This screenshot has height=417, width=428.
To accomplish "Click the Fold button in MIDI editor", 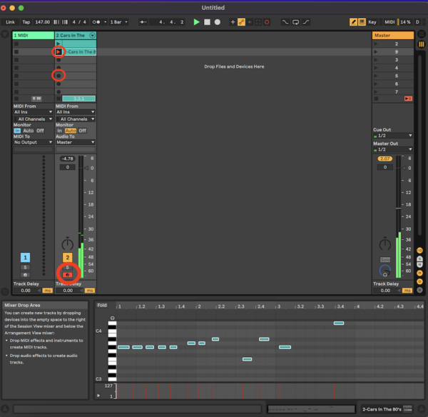I will pos(102,305).
